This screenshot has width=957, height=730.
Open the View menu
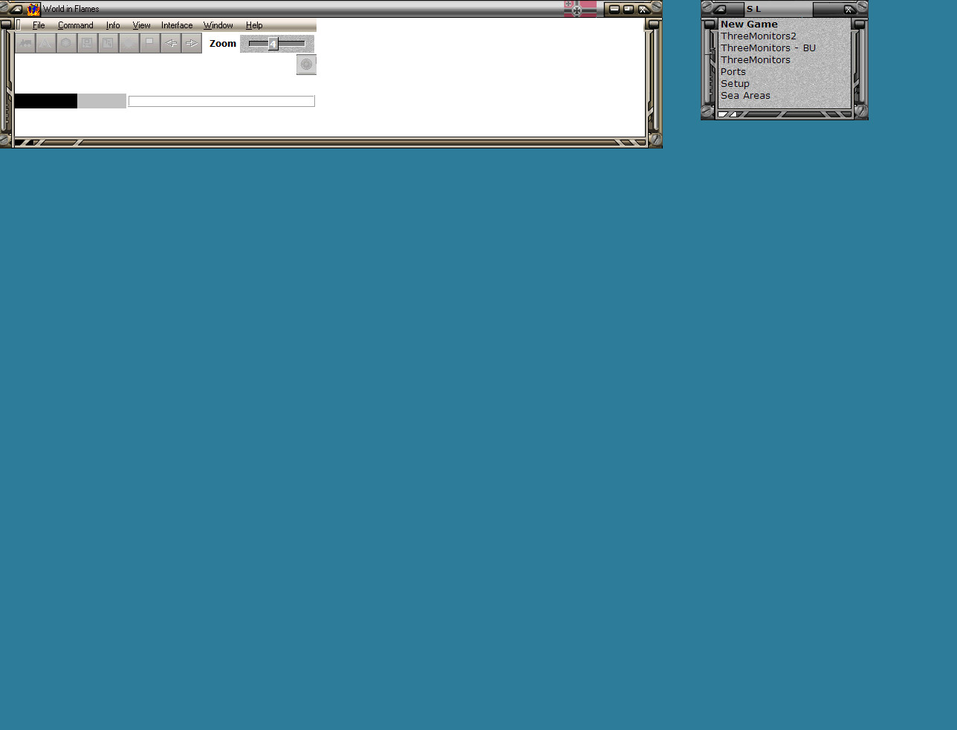point(141,25)
